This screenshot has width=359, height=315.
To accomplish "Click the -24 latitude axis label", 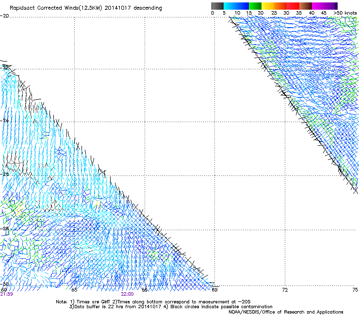I will tap(4, 120).
